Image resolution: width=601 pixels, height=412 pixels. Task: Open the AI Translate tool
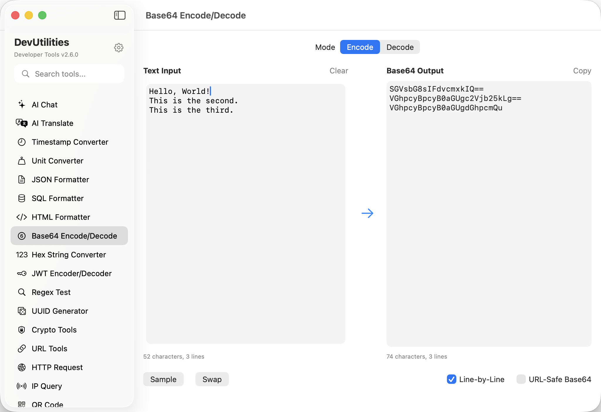[53, 123]
